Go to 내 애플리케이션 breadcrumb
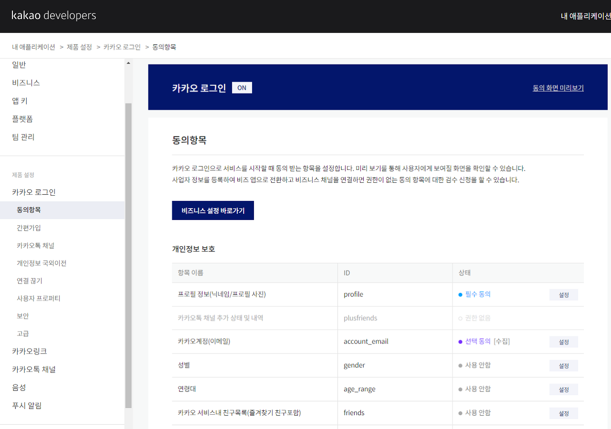 (34, 47)
